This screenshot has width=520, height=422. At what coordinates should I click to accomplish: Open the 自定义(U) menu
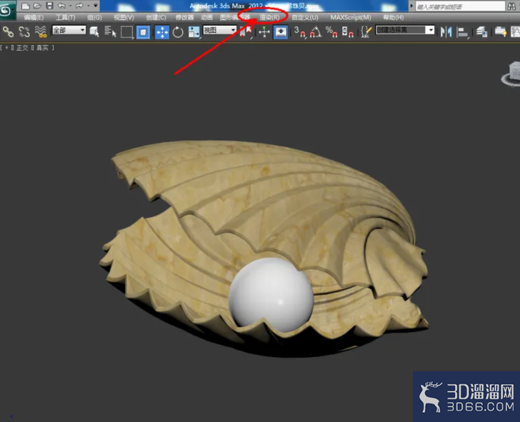pyautogui.click(x=305, y=17)
